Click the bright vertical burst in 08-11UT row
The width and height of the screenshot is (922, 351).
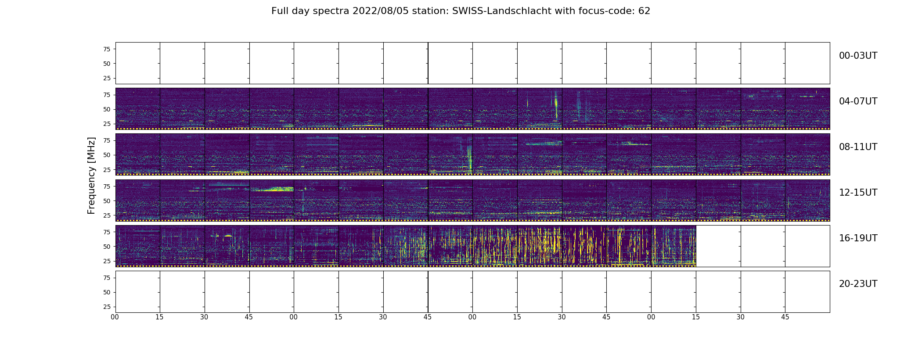coord(470,158)
